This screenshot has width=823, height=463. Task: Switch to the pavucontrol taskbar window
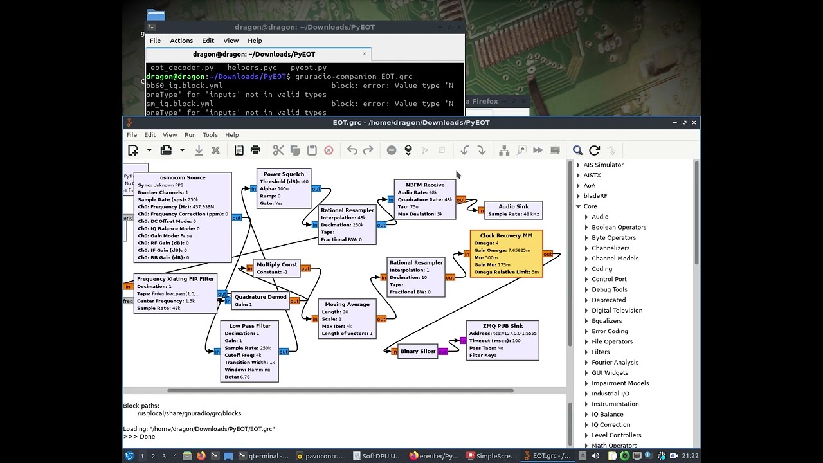[x=320, y=456]
